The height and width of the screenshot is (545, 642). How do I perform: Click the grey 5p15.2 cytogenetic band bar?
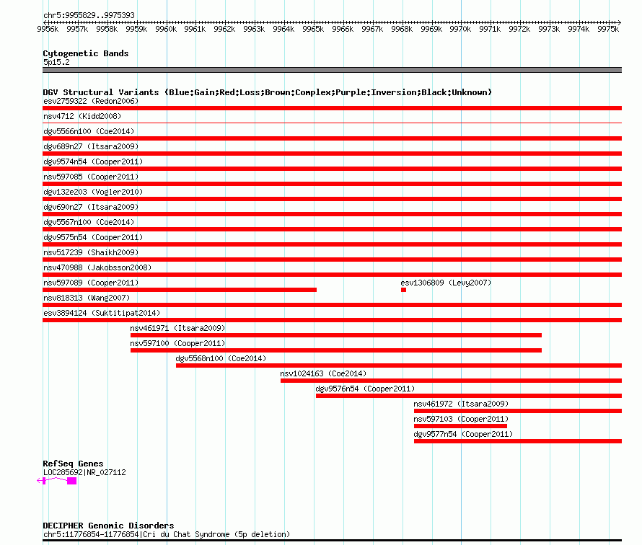coord(332,70)
